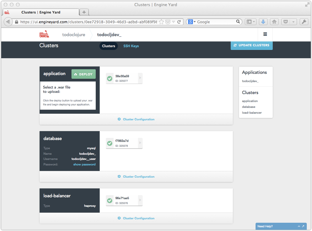Click green check status of 38e30a59

click(x=110, y=78)
